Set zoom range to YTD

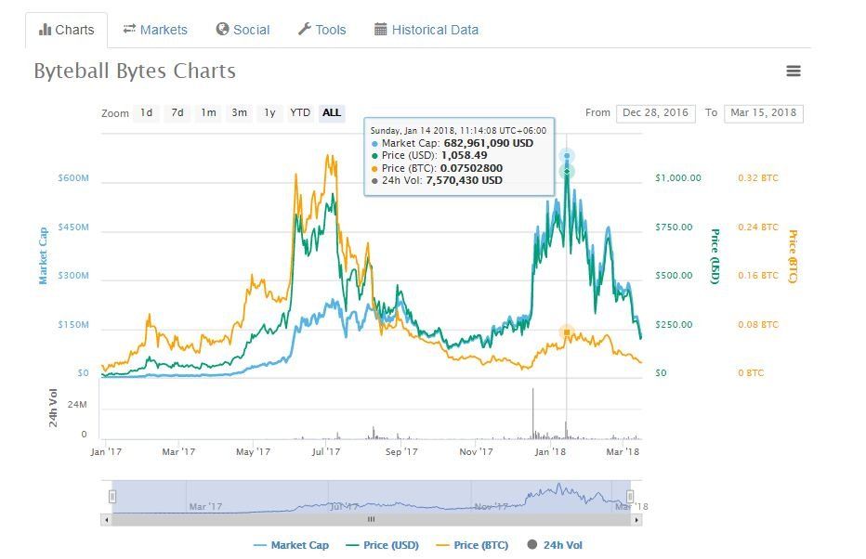pos(300,113)
